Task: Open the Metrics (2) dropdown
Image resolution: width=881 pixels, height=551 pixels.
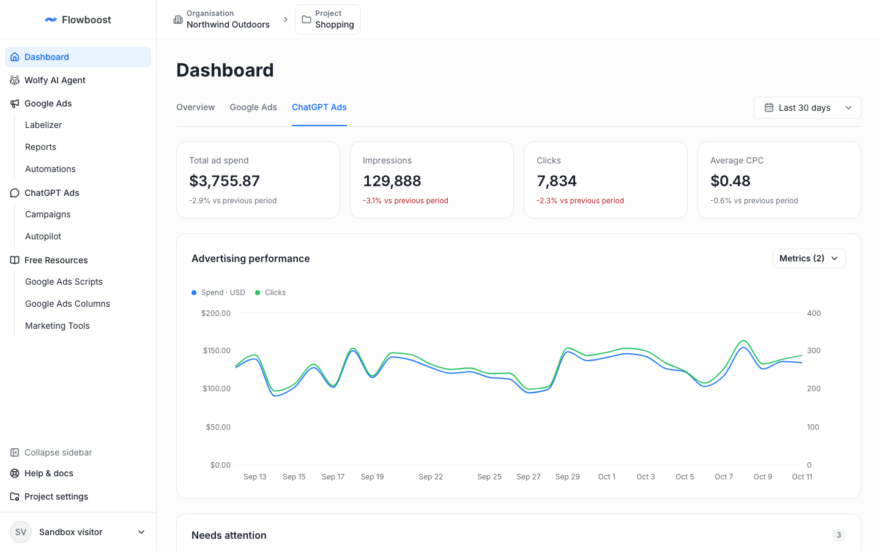Action: click(x=809, y=258)
